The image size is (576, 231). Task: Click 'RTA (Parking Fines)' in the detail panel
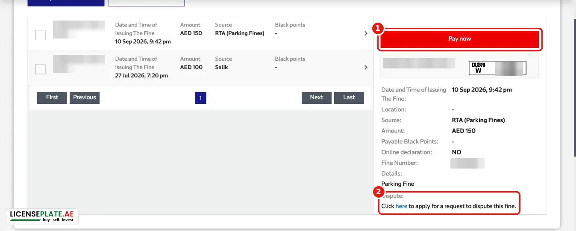point(478,120)
